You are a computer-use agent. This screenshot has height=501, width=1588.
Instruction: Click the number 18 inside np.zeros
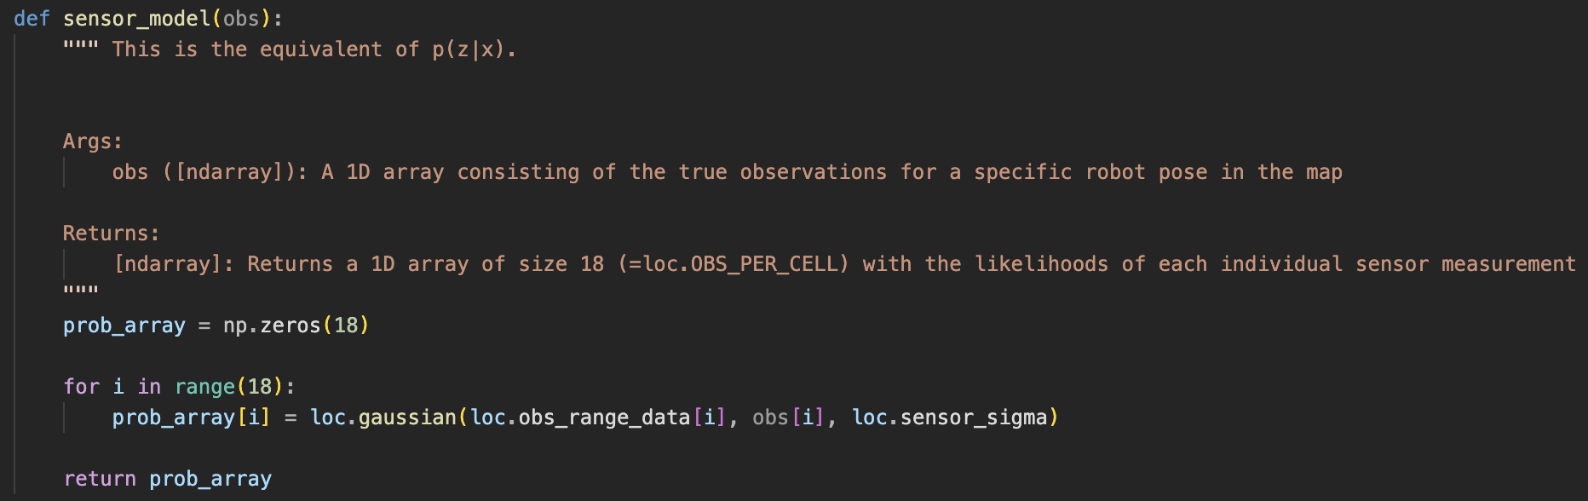(x=346, y=325)
